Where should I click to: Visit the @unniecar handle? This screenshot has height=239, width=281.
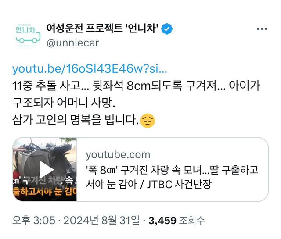point(73,43)
